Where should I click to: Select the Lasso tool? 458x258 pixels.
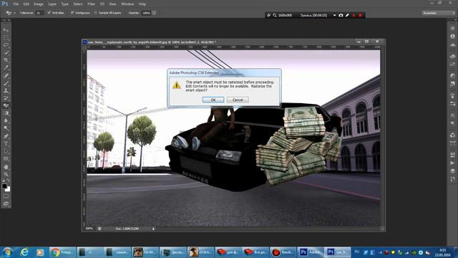(6, 45)
